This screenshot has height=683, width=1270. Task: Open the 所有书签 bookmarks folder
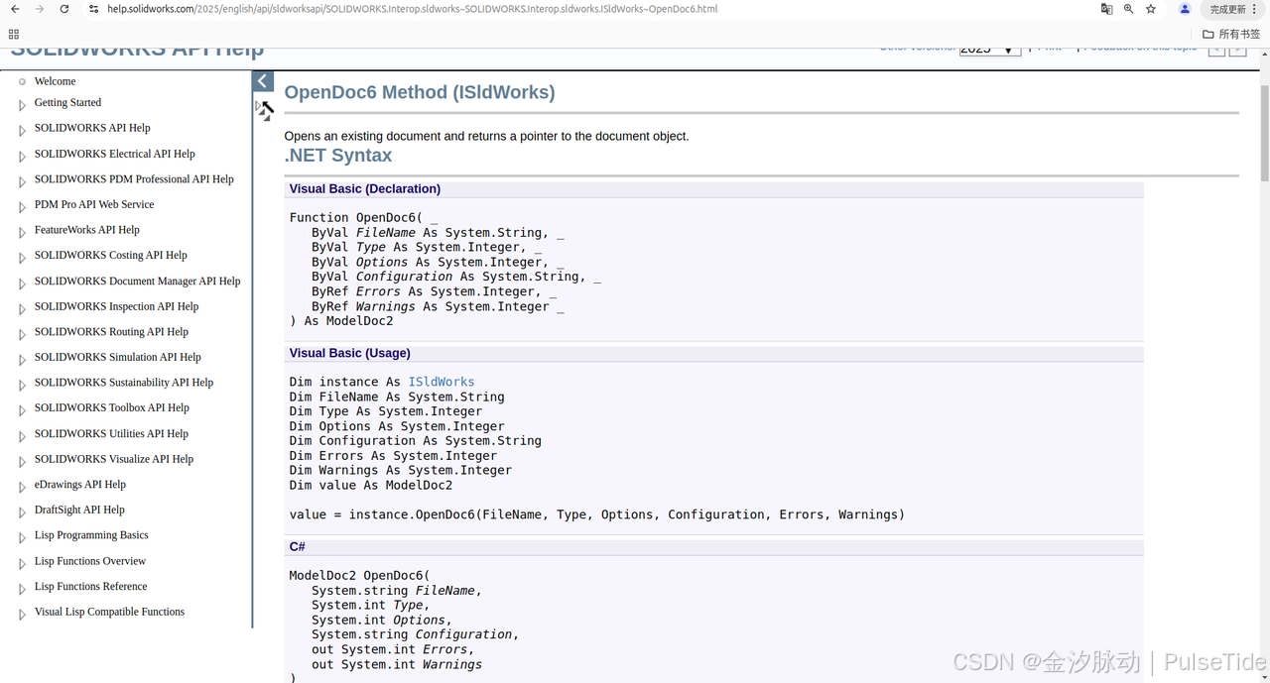(x=1231, y=34)
